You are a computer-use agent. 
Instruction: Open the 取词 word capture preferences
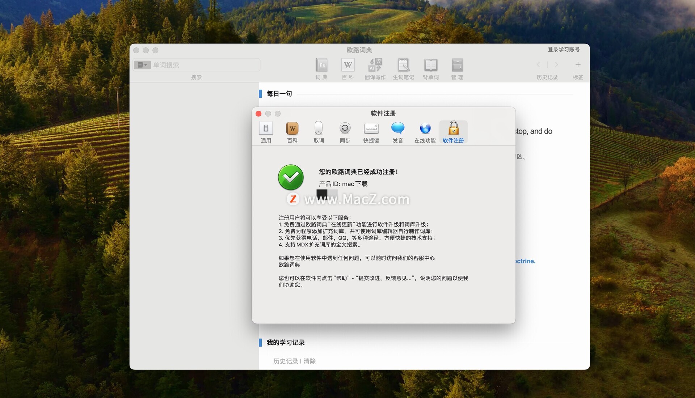(x=319, y=132)
